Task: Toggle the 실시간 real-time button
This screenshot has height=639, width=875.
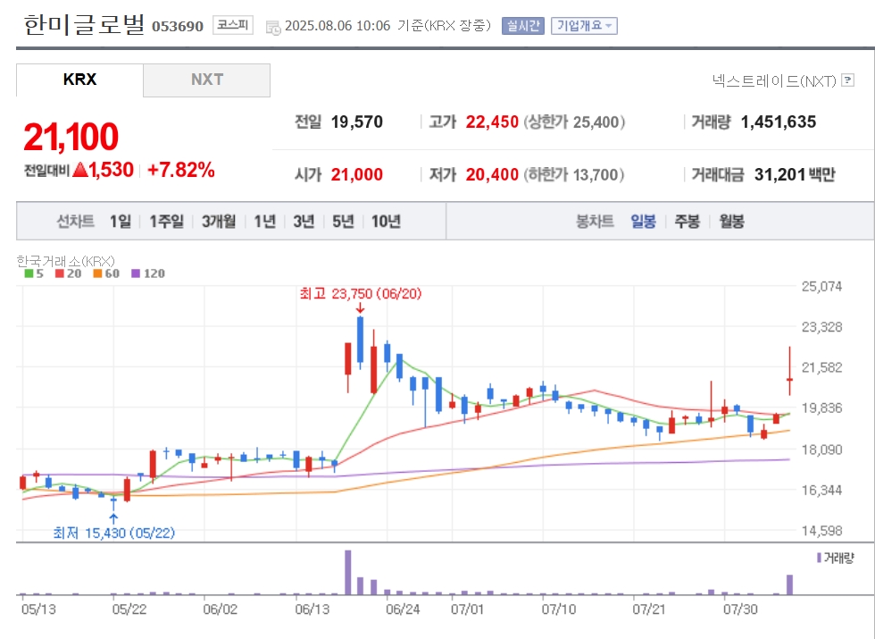Action: pos(523,26)
